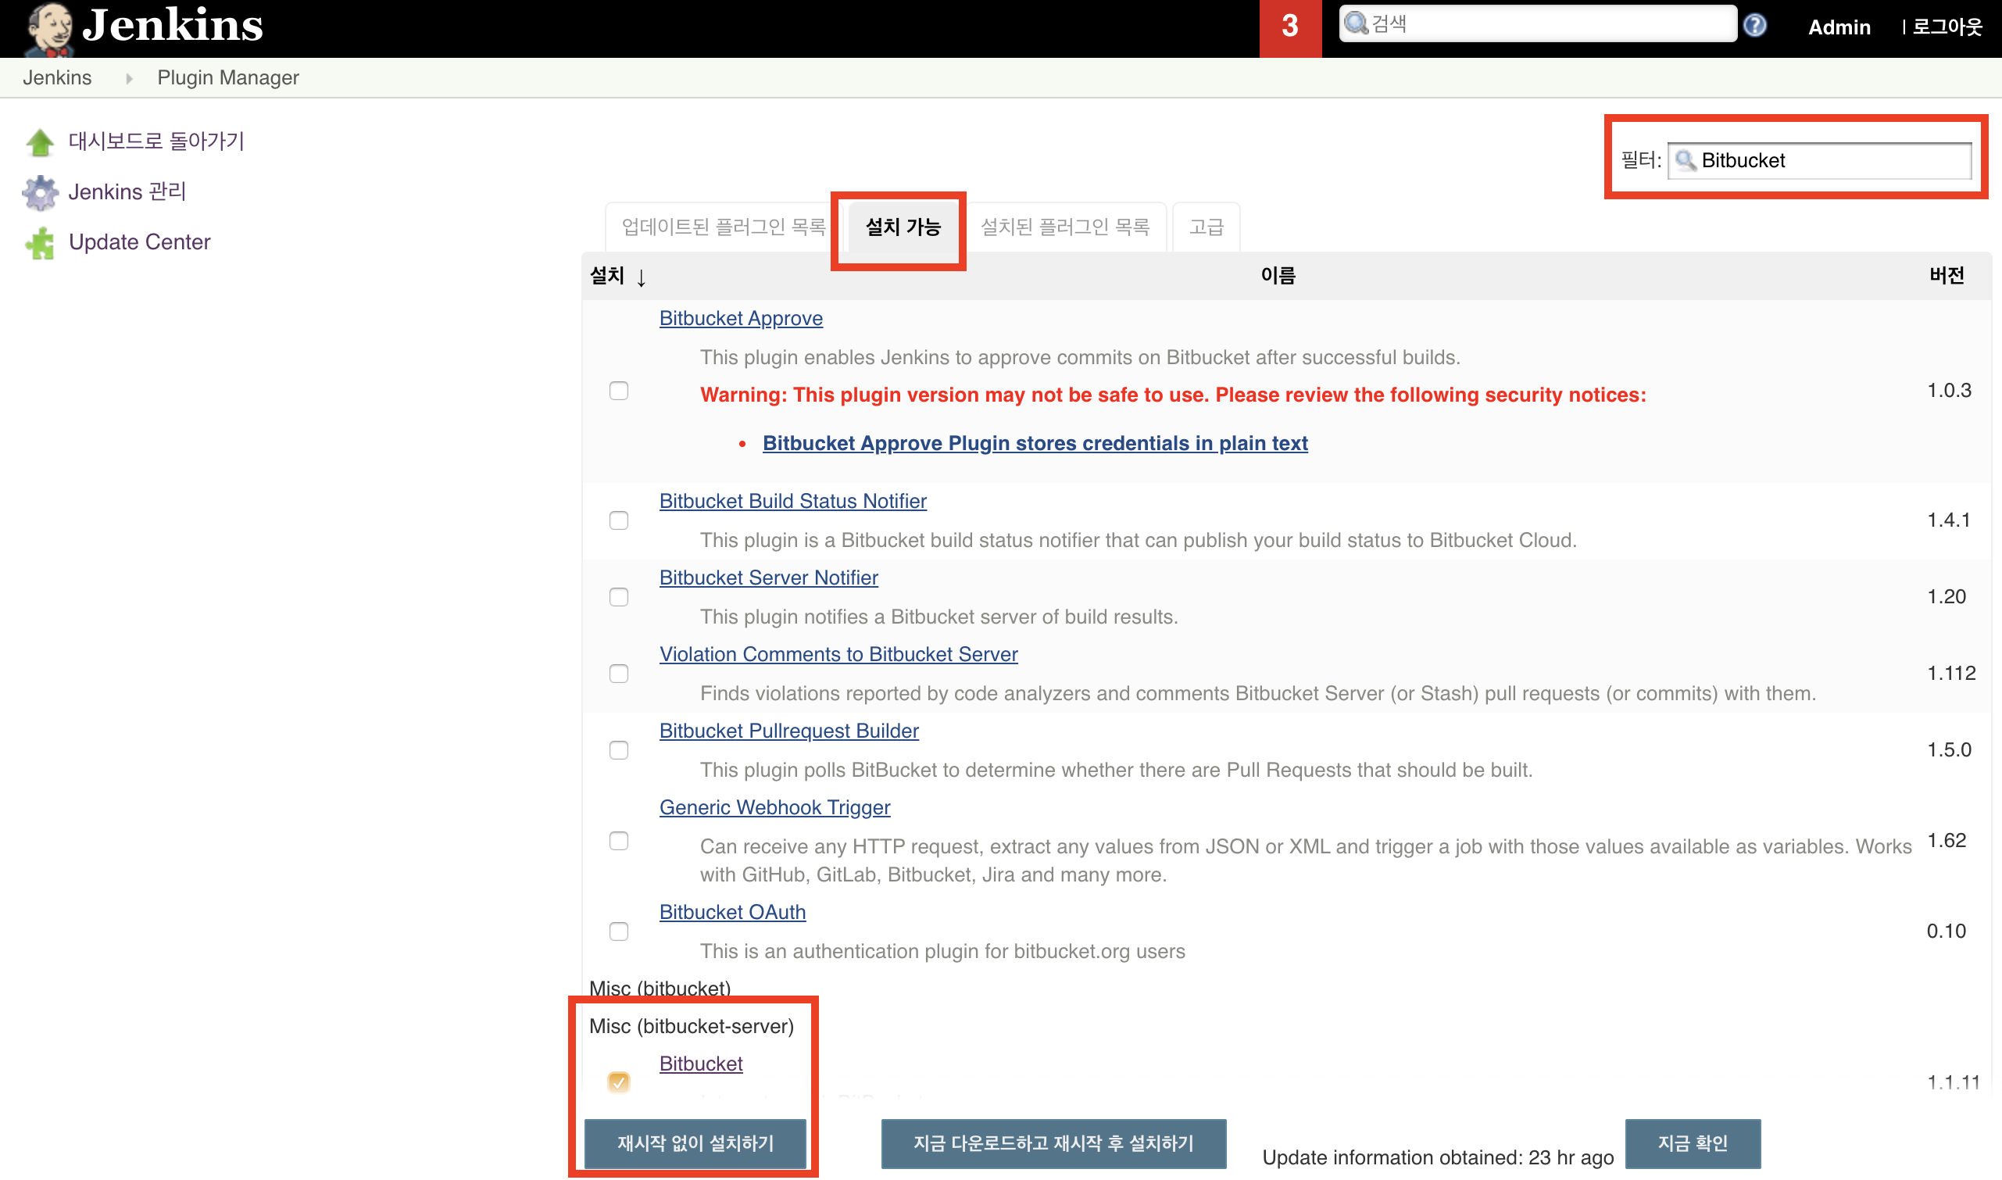Image resolution: width=2002 pixels, height=1180 pixels.
Task: Click the 지금 확인 button
Action: point(1692,1142)
